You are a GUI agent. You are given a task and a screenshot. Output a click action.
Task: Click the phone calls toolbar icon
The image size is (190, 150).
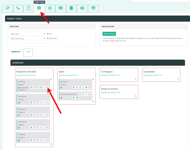point(18,8)
